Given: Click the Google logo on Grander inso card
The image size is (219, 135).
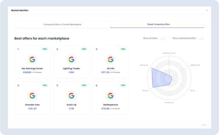Looking at the screenshot, I should point(32,96).
